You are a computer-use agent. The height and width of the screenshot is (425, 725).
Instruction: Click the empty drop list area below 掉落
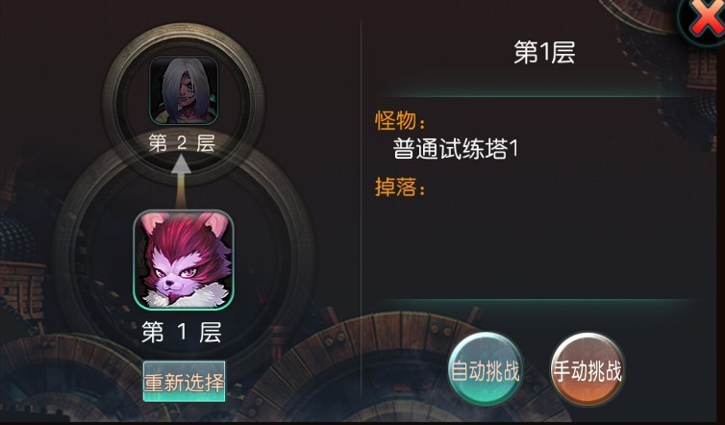[537, 247]
